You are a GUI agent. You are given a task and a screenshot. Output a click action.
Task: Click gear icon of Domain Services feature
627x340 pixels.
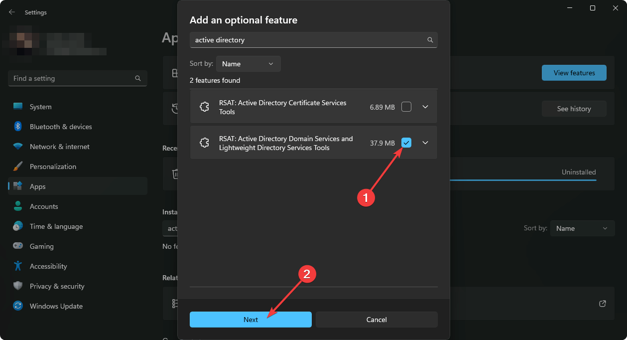204,143
